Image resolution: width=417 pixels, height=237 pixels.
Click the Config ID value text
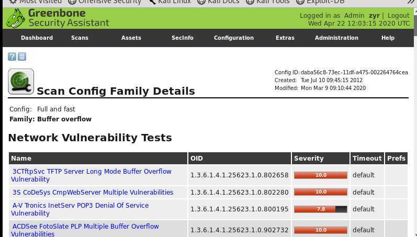tap(354, 72)
